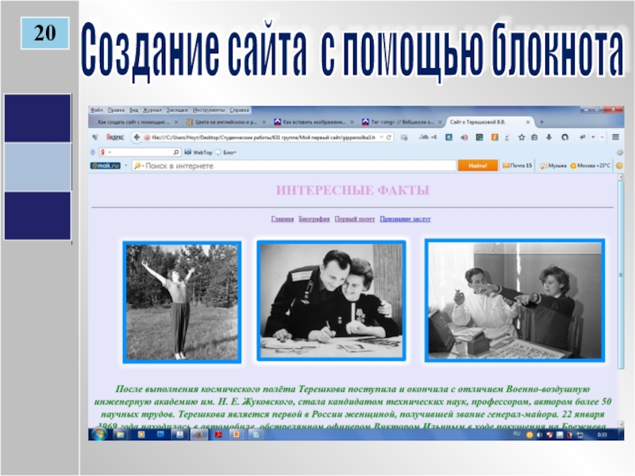Reload the page with the refresh icon
The image size is (635, 476).
[389, 137]
